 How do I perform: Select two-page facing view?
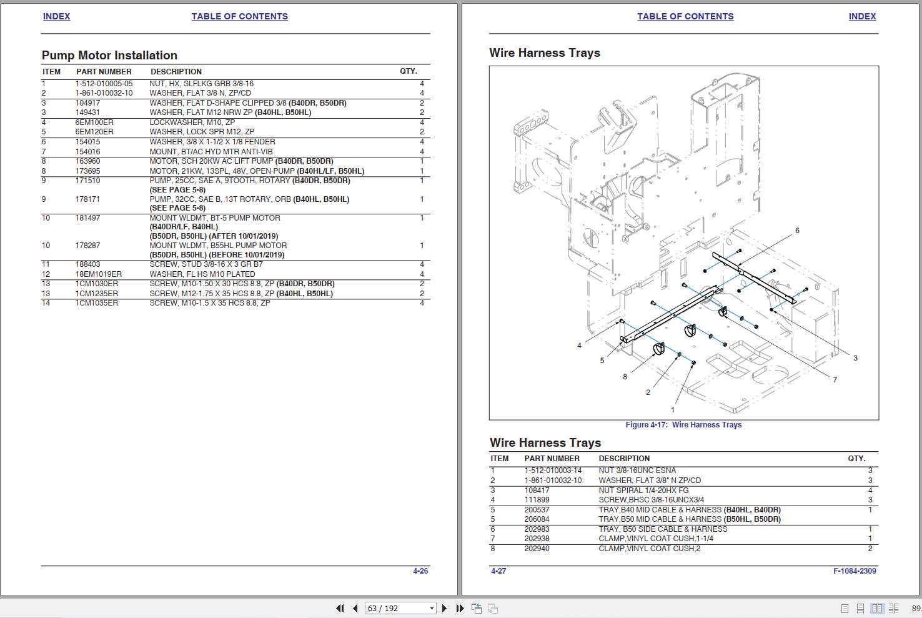click(x=877, y=608)
